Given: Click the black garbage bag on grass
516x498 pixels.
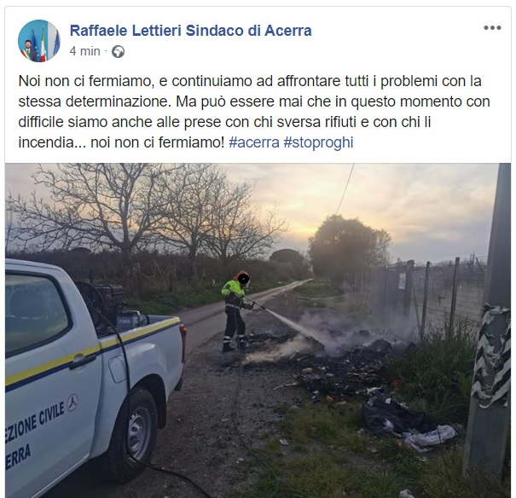Looking at the screenshot, I should click(x=393, y=417).
